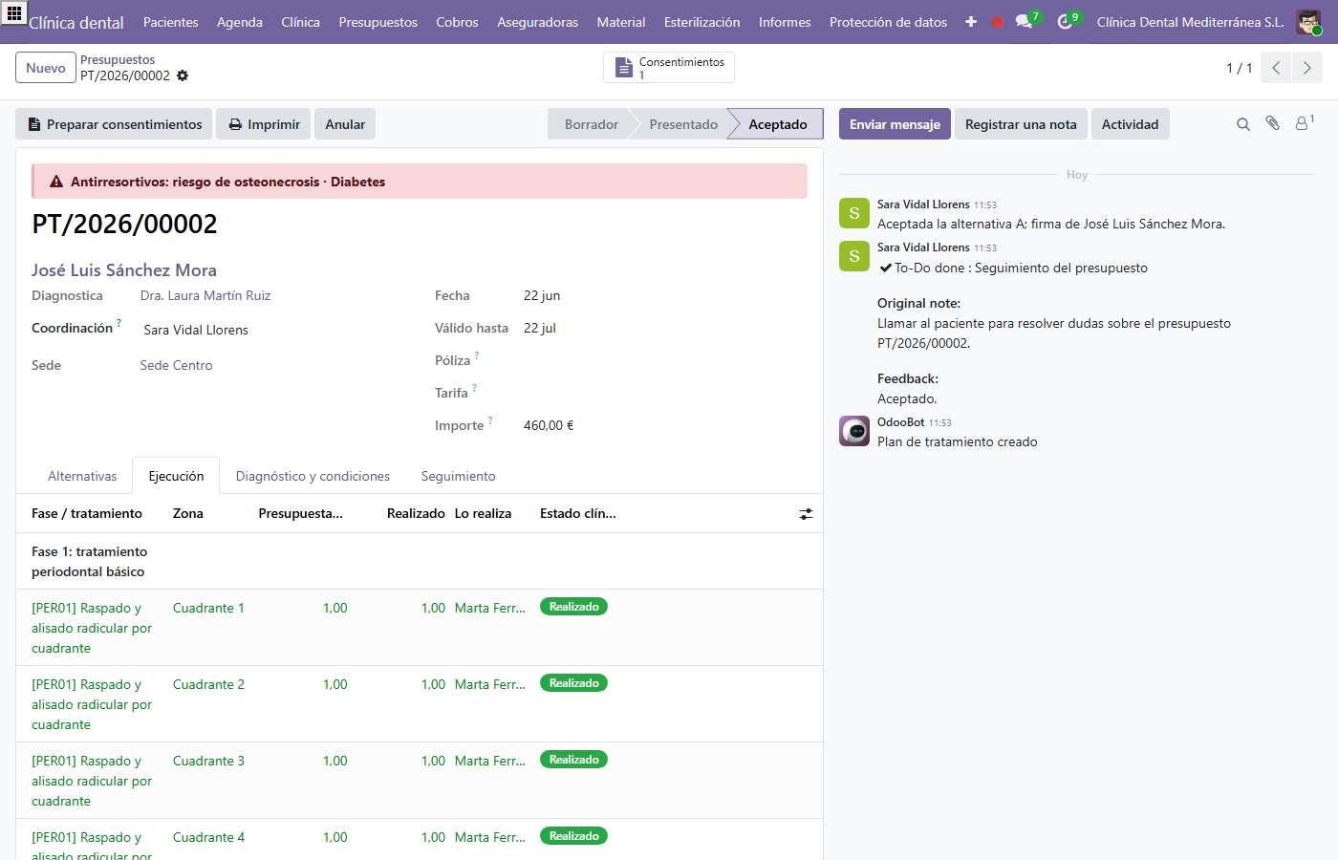This screenshot has width=1338, height=860.
Task: Open the Cuadrante 1 treatment row
Action: point(420,628)
